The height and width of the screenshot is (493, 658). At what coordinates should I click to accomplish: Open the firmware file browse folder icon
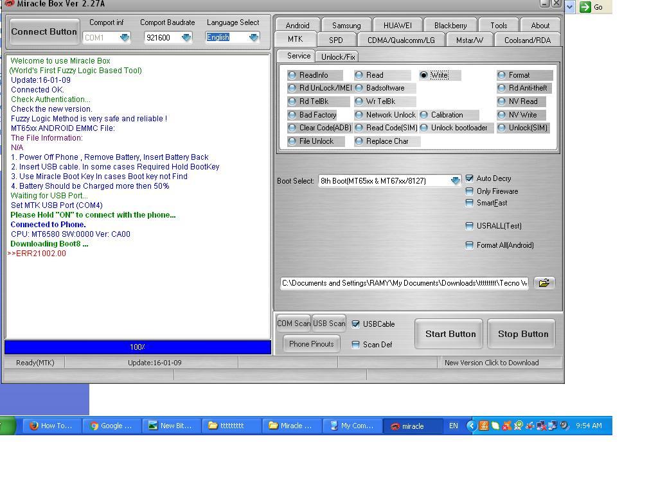point(544,283)
